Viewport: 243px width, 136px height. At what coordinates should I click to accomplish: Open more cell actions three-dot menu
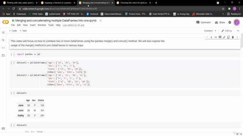tap(237, 37)
